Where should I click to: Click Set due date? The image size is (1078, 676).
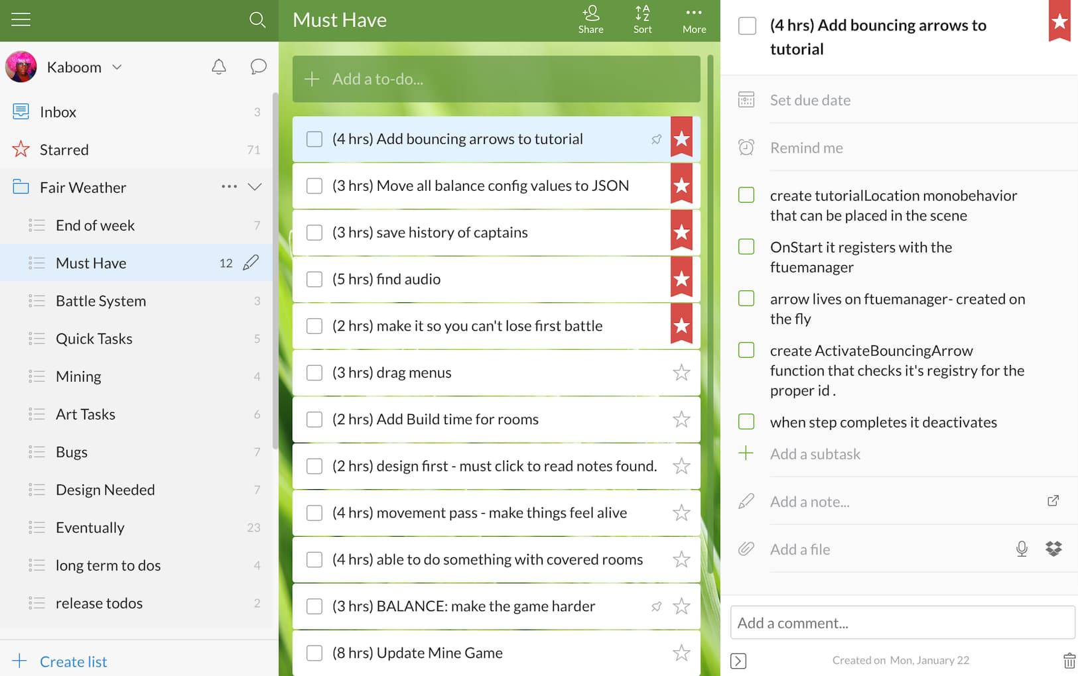click(x=810, y=100)
